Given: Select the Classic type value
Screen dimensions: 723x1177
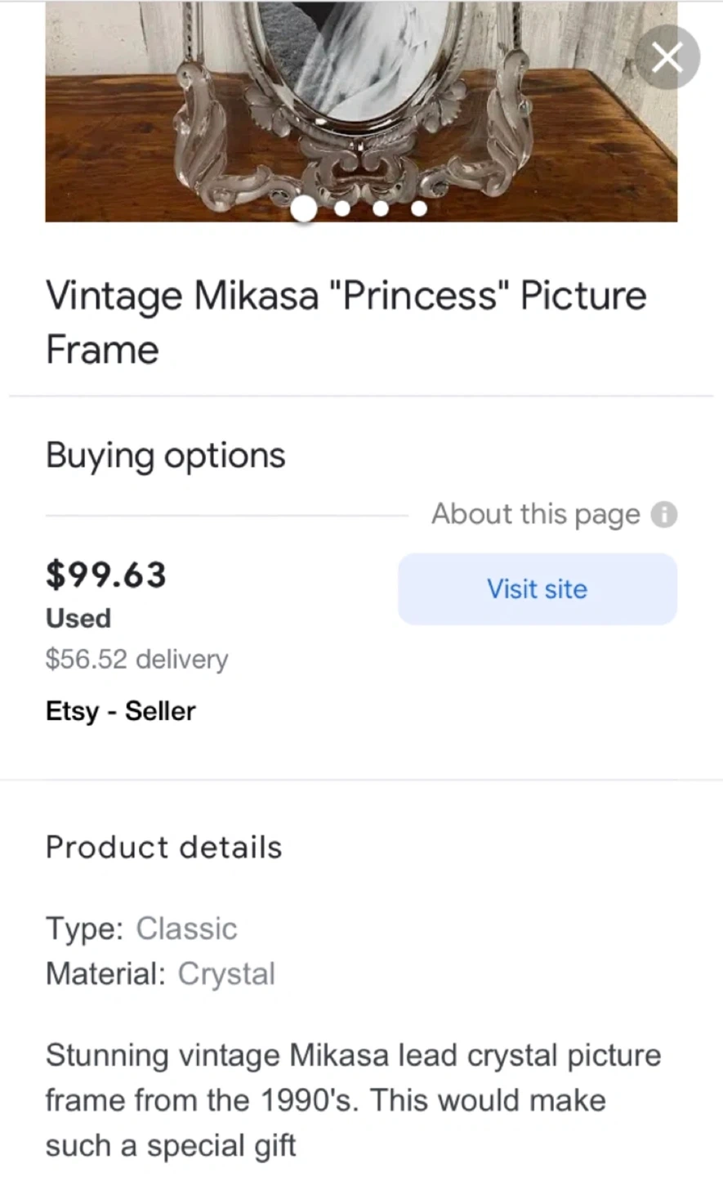Looking at the screenshot, I should tap(186, 929).
